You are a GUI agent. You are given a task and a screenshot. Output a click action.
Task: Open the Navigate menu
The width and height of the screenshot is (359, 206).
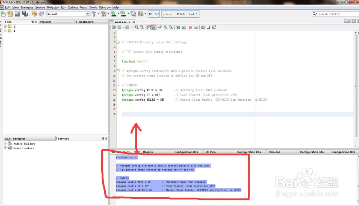click(27, 7)
